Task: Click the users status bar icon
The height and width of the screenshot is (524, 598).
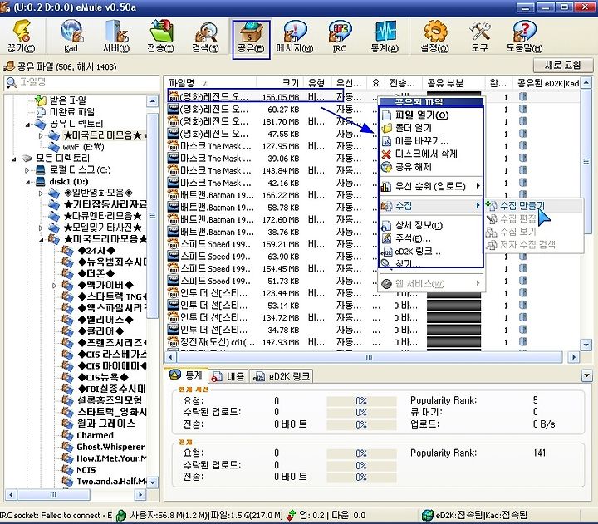Action: tap(121, 515)
